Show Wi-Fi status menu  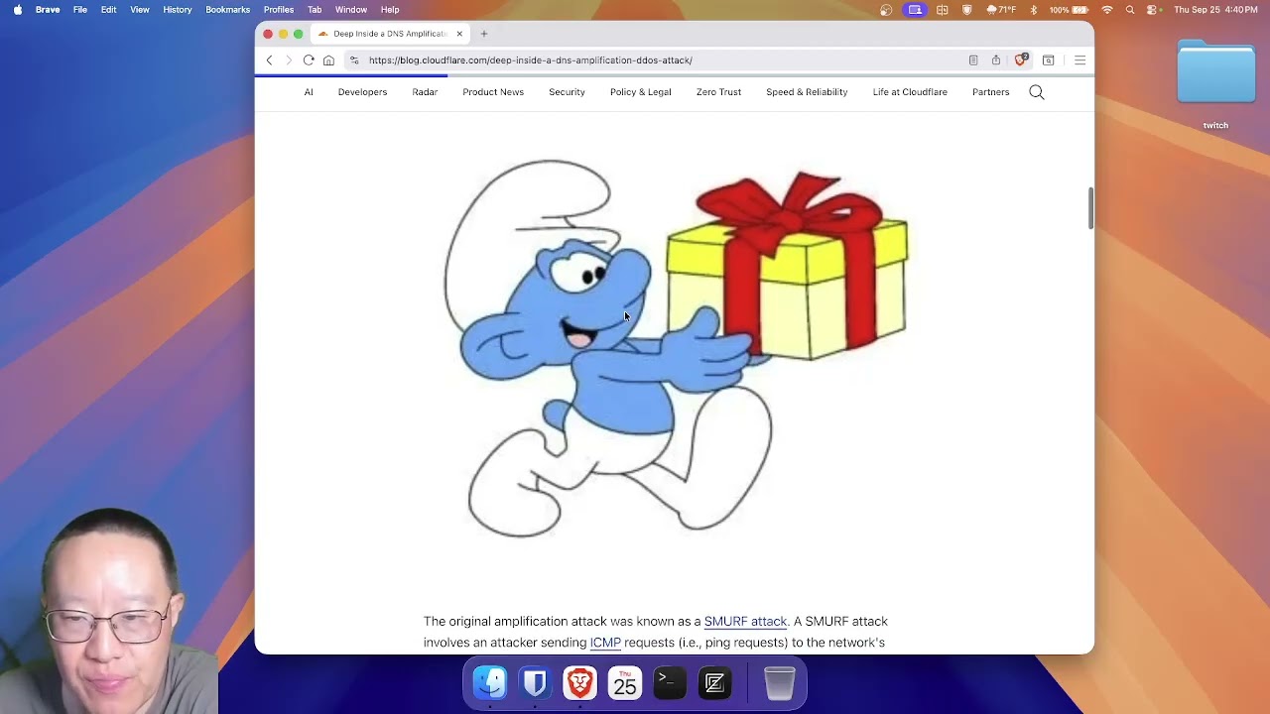[1107, 10]
